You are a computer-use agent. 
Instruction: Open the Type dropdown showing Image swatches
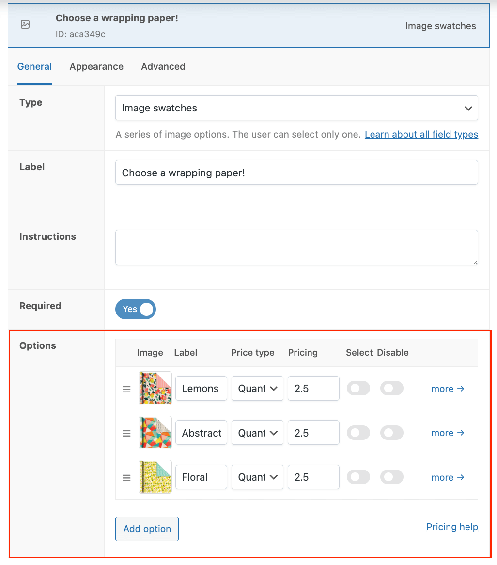pos(296,108)
